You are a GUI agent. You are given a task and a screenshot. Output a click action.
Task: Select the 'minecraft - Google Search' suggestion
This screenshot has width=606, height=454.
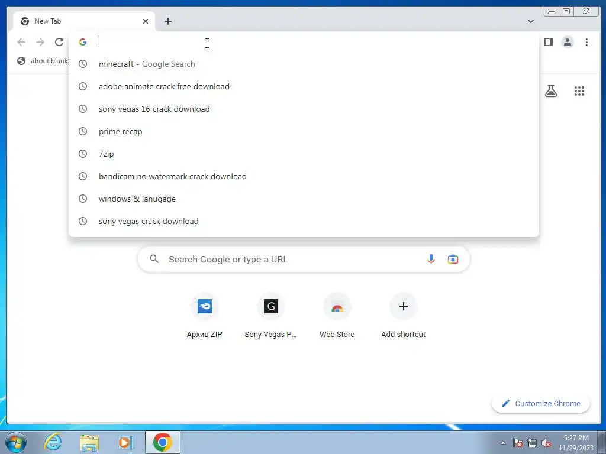click(304, 64)
